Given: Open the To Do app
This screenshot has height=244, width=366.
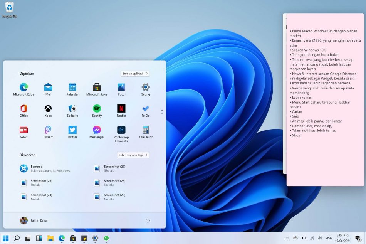Looking at the screenshot, I should click(x=146, y=111).
